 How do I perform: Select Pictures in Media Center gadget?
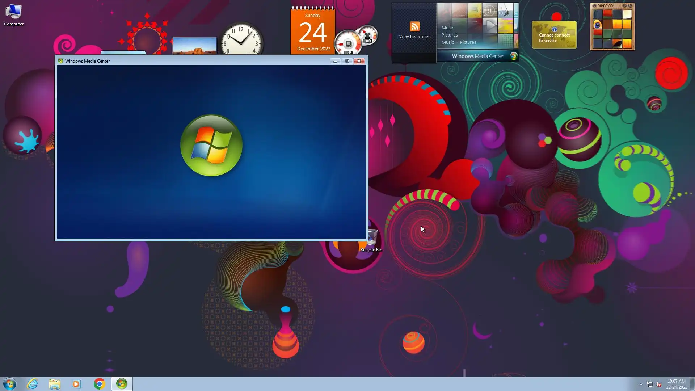[449, 35]
